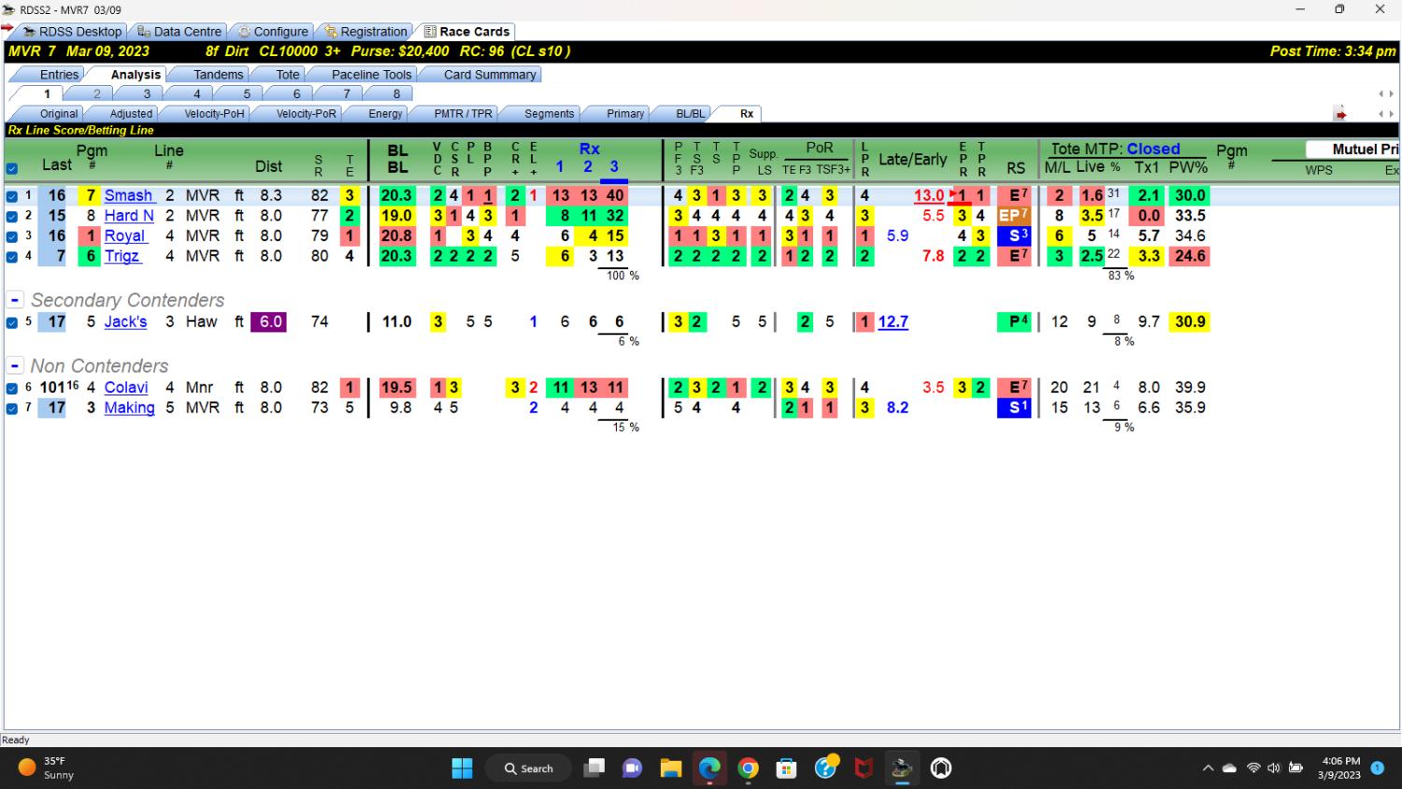This screenshot has height=789, width=1402.
Task: Switch to Velocity-PoH view tab
Action: [214, 113]
